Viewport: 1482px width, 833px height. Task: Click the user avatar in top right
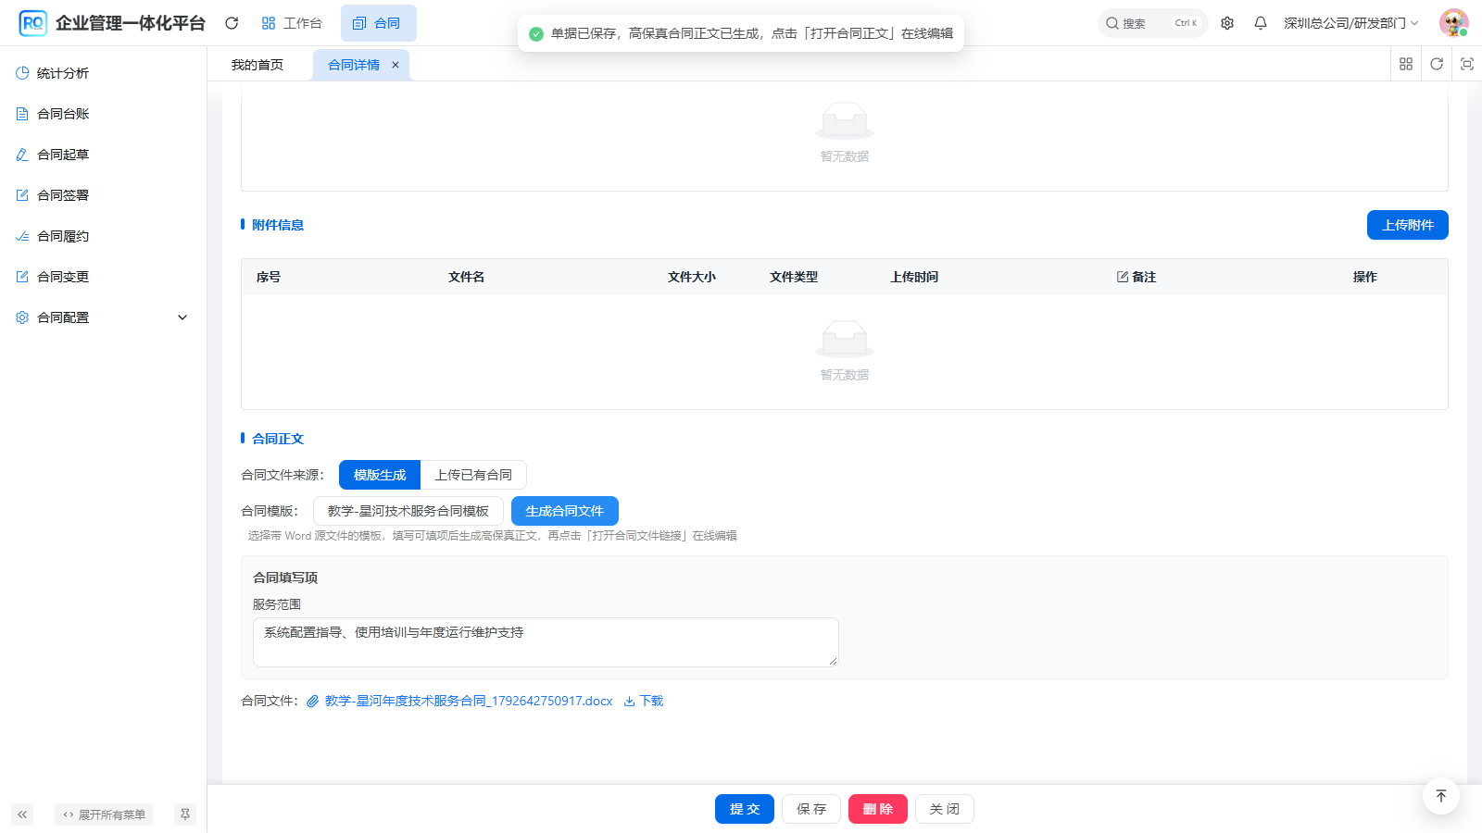[x=1454, y=23]
